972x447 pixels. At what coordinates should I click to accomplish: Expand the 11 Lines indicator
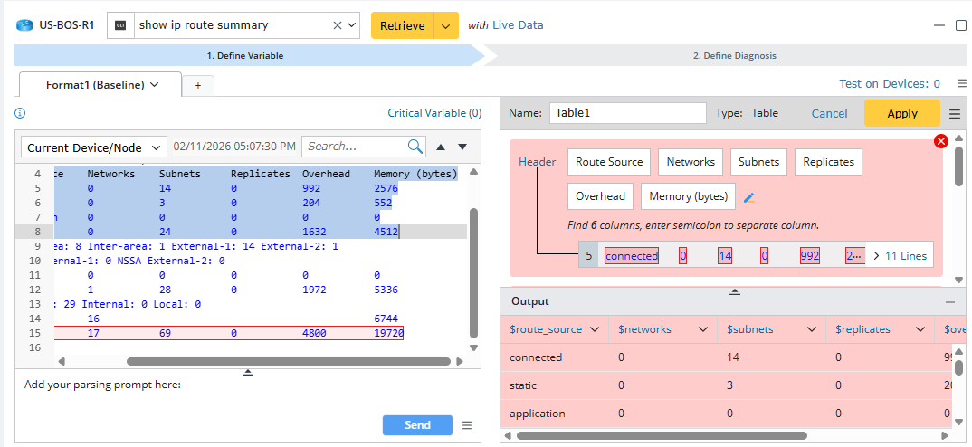pos(900,256)
